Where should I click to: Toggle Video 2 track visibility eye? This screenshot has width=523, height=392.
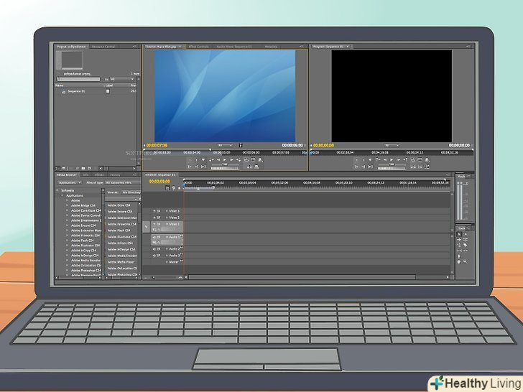[154, 218]
